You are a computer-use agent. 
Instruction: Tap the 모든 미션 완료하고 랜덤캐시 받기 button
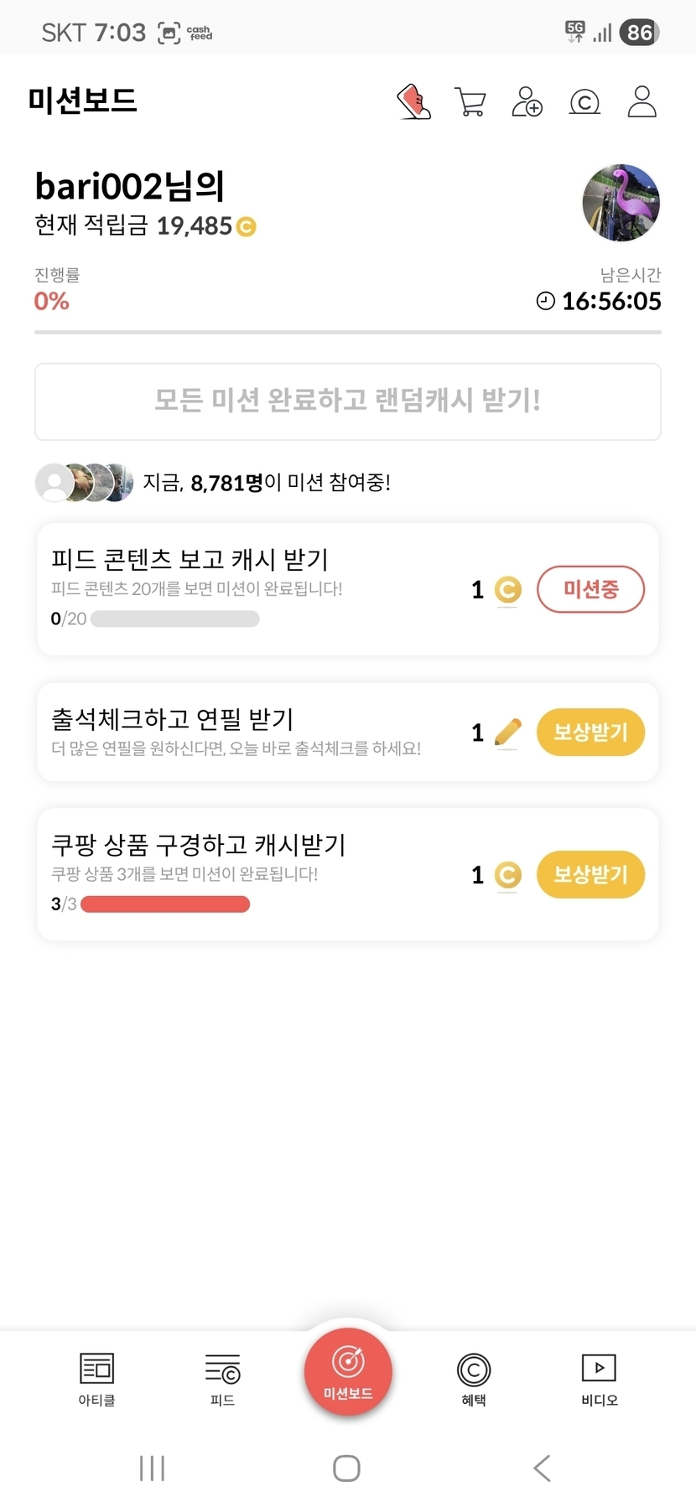pyautogui.click(x=348, y=401)
